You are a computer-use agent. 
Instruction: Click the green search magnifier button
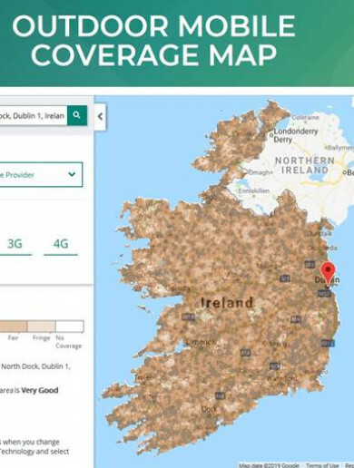tap(77, 115)
